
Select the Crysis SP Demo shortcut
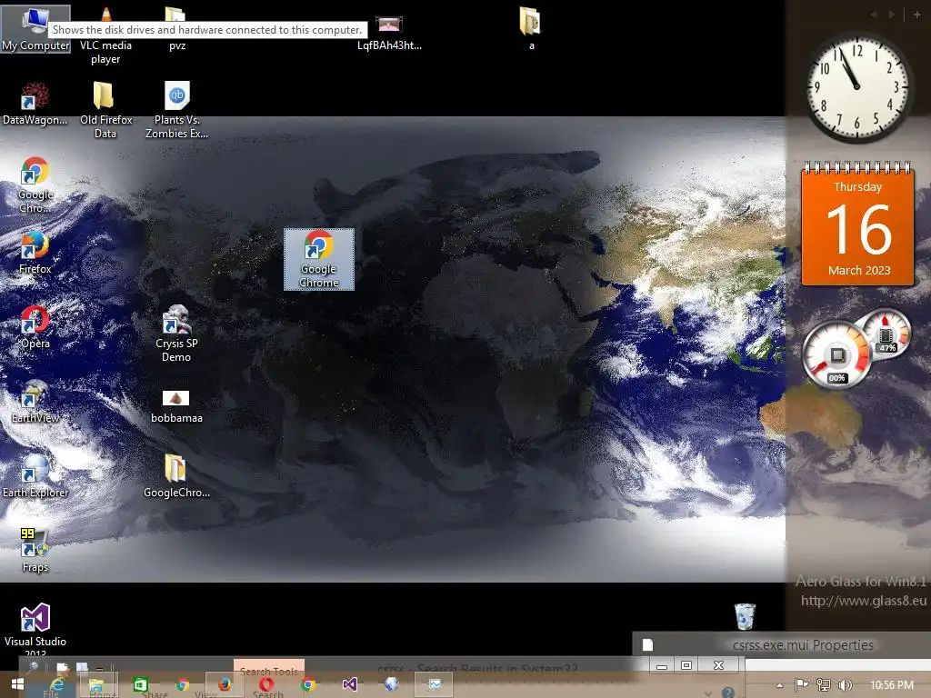(x=176, y=334)
